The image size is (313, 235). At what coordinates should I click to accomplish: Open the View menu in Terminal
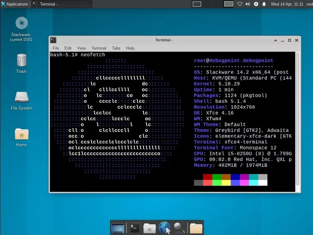pyautogui.click(x=81, y=48)
